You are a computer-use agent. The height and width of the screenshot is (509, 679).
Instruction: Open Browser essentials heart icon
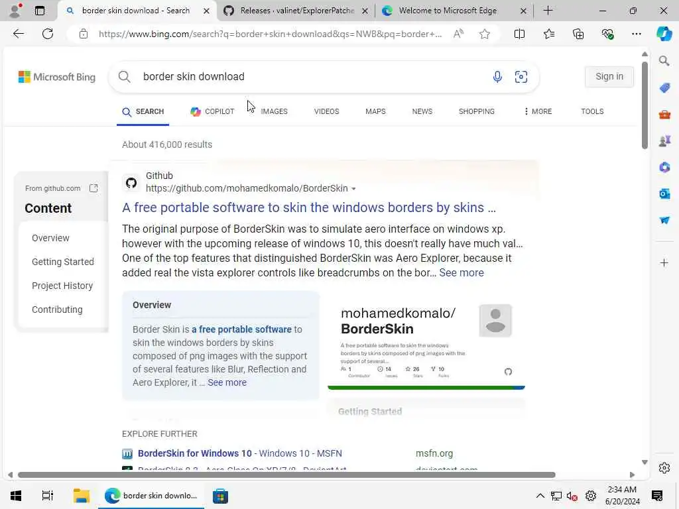pos(607,34)
